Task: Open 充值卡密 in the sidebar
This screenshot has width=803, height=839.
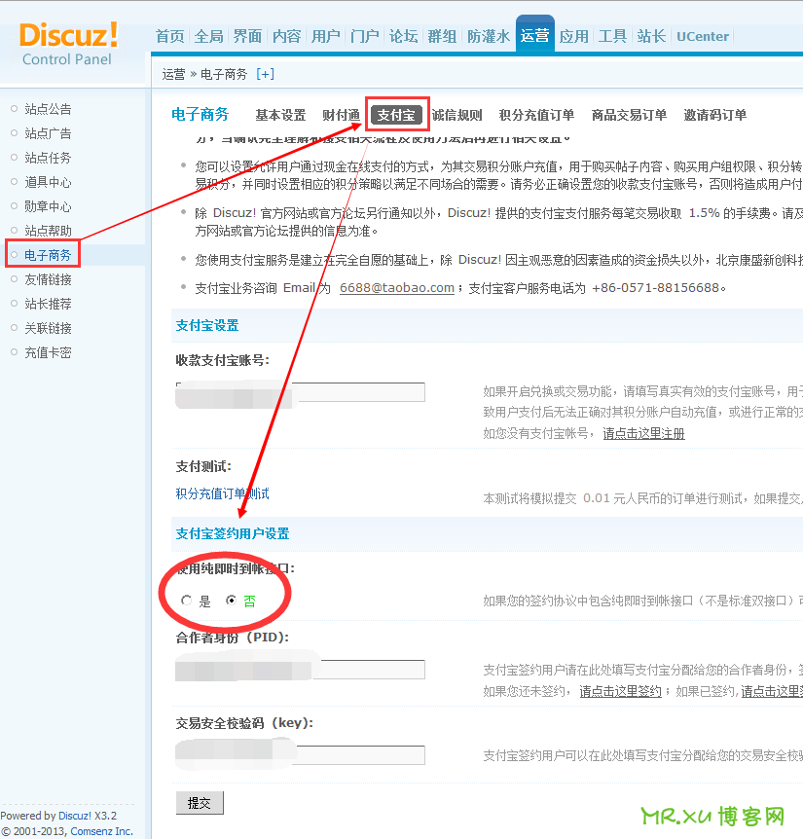Action: [x=48, y=352]
